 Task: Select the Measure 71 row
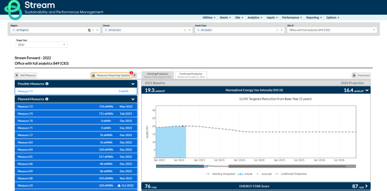[x=76, y=128]
